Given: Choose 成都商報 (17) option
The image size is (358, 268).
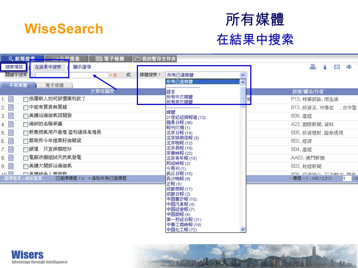Looking at the screenshot, I should 179,189.
